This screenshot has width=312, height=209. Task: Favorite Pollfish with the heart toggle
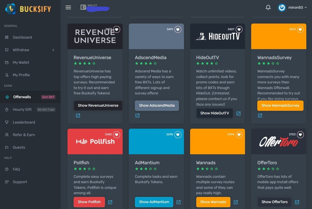117,135
